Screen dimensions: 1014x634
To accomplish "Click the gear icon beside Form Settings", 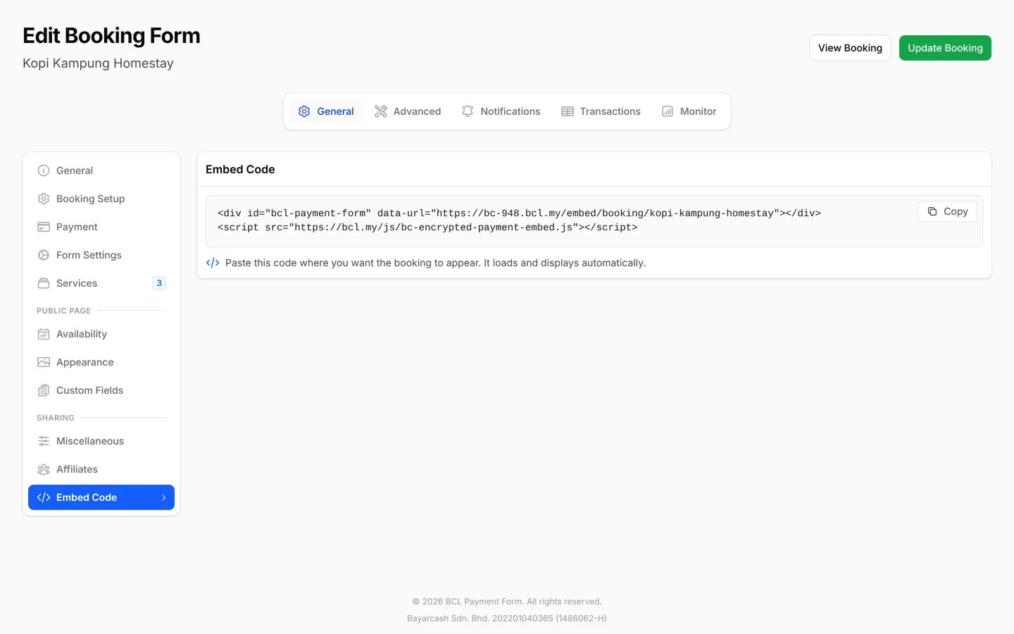I will pyautogui.click(x=44, y=255).
